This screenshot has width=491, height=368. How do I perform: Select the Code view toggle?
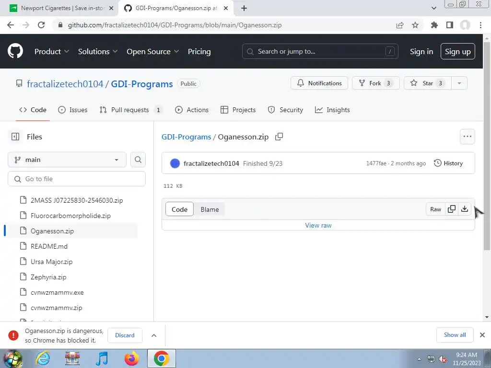click(x=179, y=209)
